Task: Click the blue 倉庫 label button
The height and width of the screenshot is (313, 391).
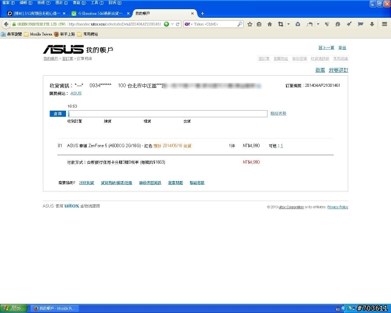Action: (58, 114)
